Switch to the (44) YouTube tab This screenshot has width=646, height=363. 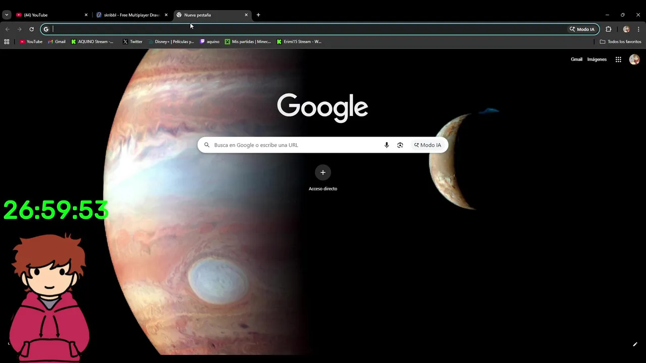[x=51, y=15]
